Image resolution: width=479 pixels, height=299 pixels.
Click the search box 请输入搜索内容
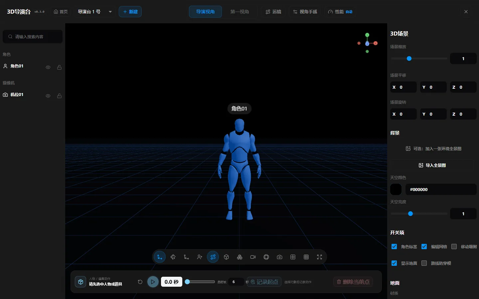[33, 37]
